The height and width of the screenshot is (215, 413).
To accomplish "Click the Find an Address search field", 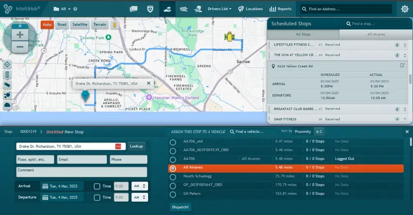I will (346, 9).
